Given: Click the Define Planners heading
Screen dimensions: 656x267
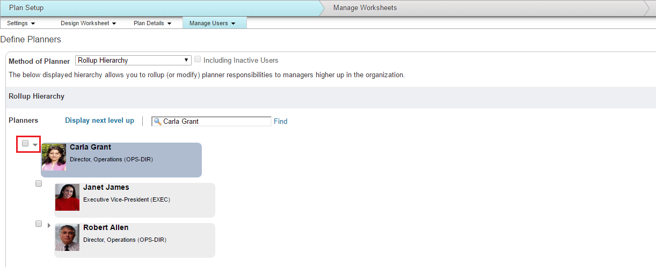Looking at the screenshot, I should 31,40.
